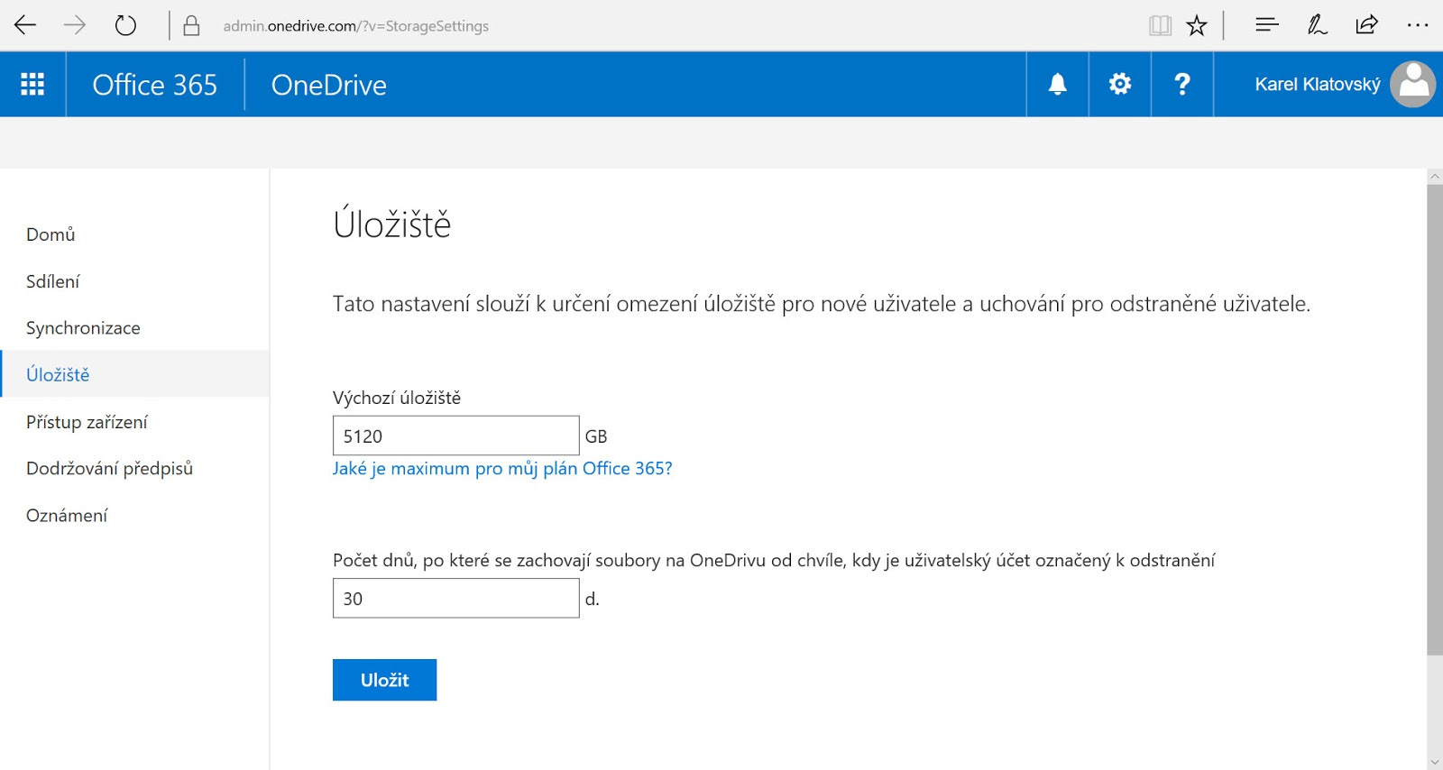Click the Karel Klatovský account name

[1318, 84]
